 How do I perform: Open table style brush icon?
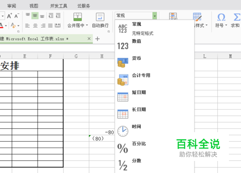pos(197,17)
